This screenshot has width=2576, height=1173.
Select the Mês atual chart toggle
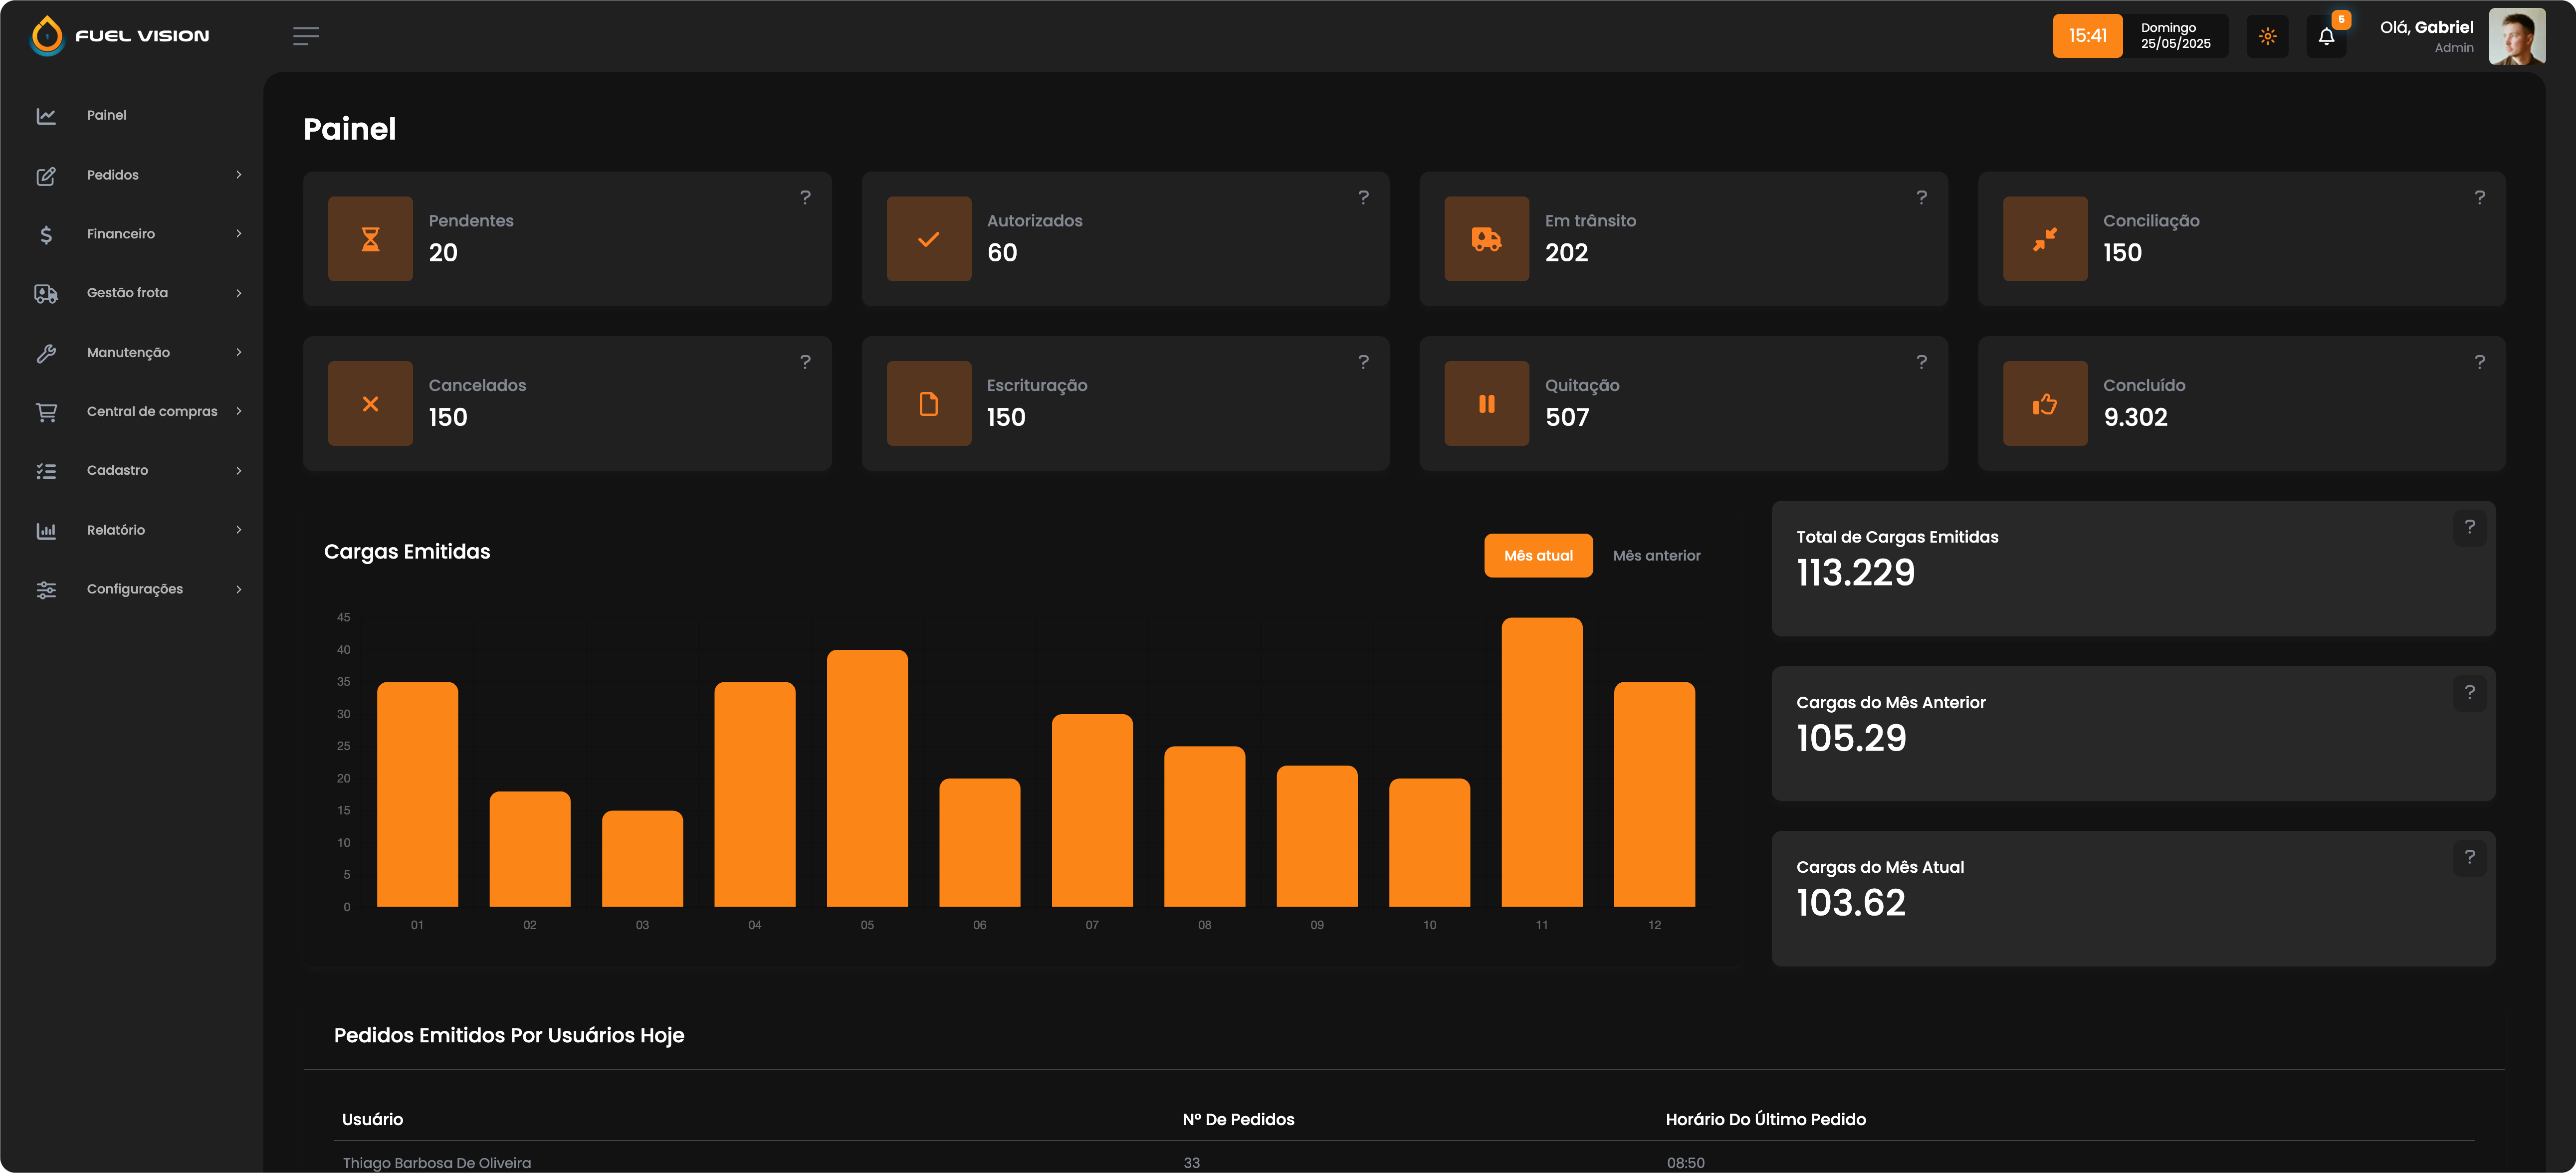pos(1538,556)
